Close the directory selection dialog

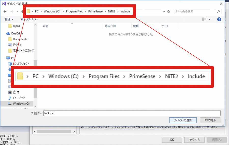click(221, 4)
